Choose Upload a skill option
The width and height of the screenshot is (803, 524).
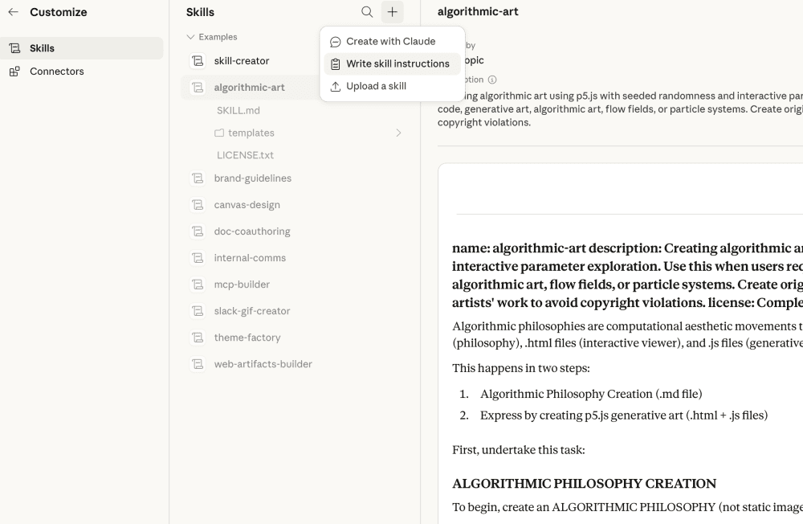pyautogui.click(x=393, y=87)
